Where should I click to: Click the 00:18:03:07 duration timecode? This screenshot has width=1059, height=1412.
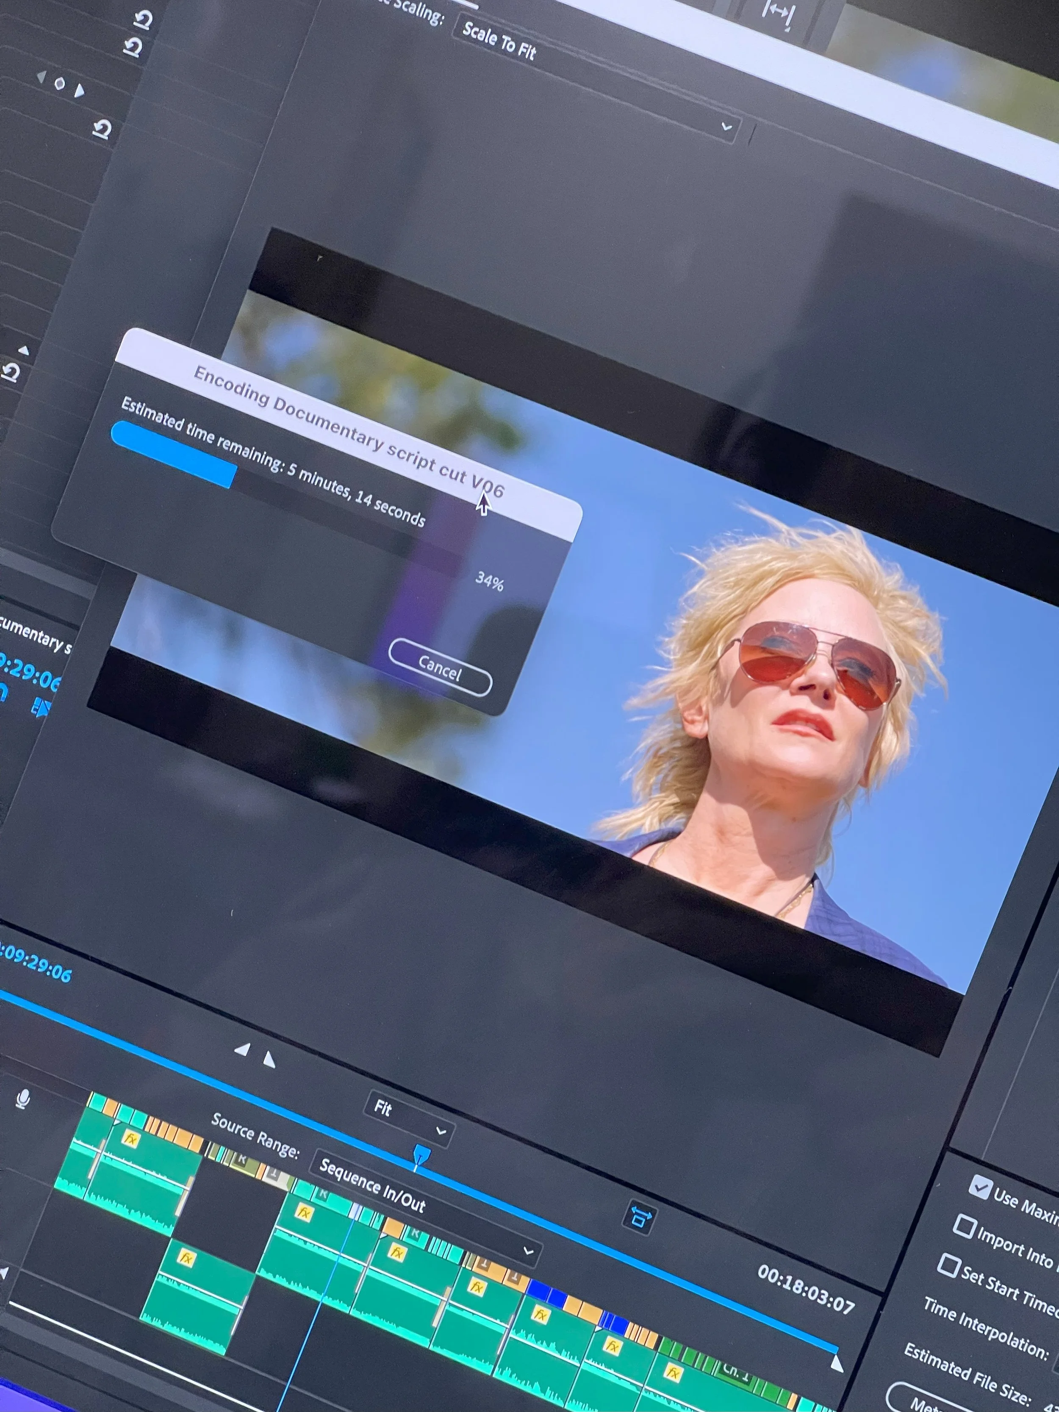[806, 1290]
